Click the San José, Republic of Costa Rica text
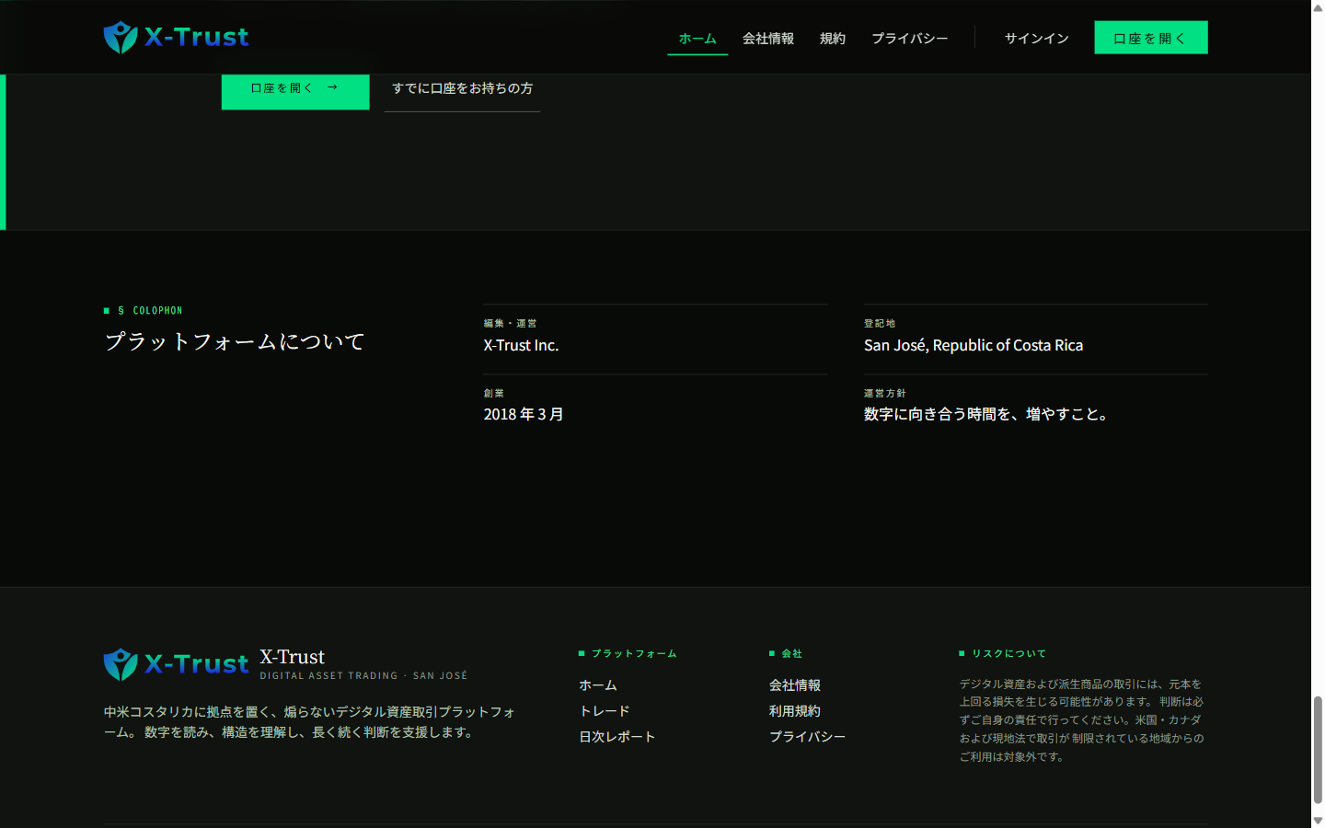The height and width of the screenshot is (828, 1325). [x=974, y=346]
